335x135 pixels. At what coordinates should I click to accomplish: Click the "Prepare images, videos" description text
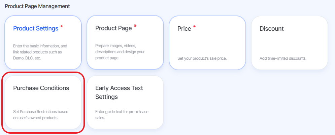click(115, 46)
